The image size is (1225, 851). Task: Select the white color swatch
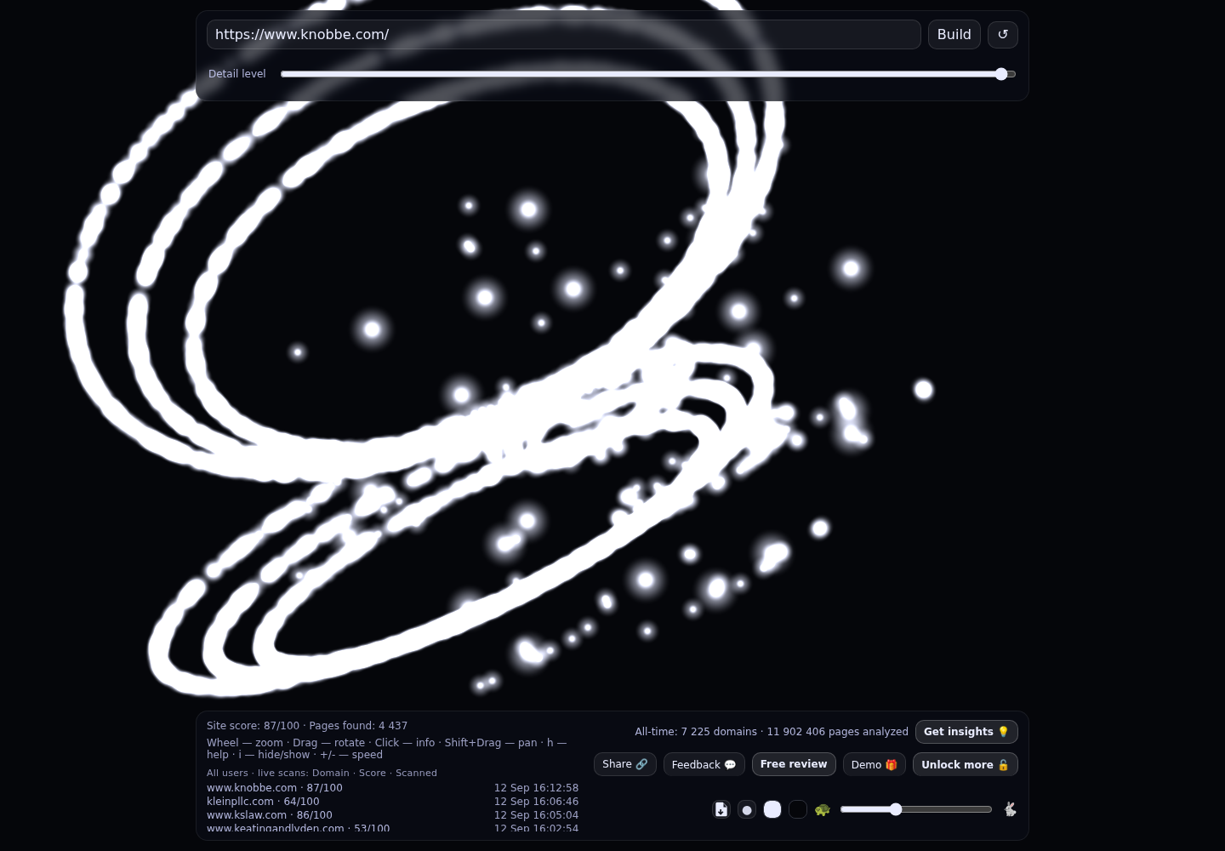coord(772,809)
